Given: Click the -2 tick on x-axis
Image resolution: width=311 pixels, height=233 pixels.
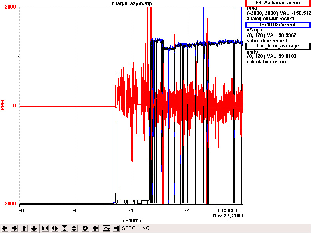Looking at the screenshot, I should pyautogui.click(x=187, y=210).
